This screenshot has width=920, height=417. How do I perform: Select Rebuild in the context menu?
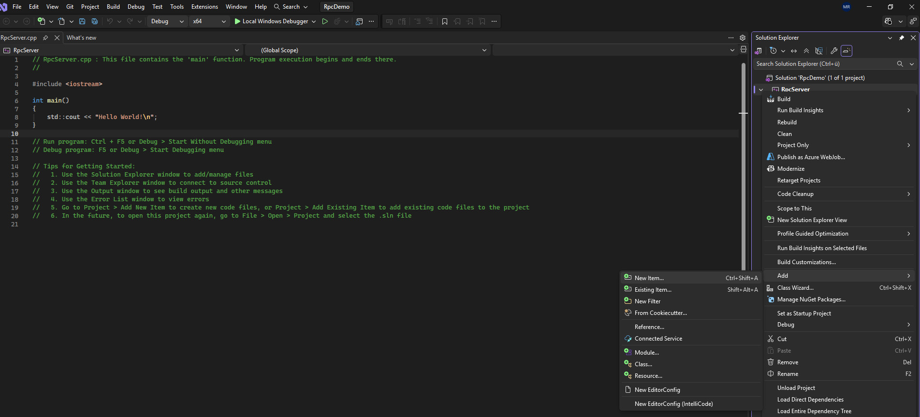click(840, 122)
